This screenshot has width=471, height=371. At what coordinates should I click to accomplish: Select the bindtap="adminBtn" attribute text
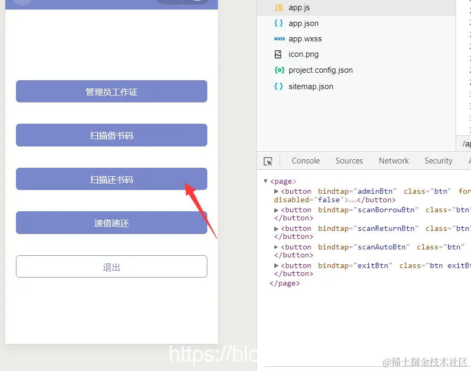tap(357, 192)
